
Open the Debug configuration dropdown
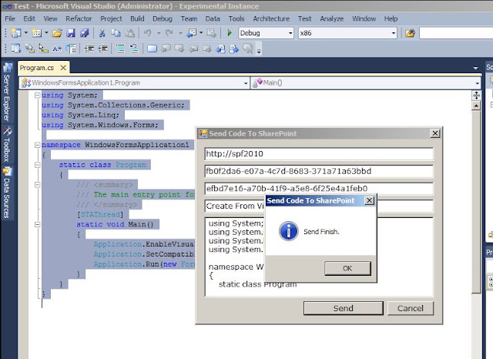[x=266, y=32]
